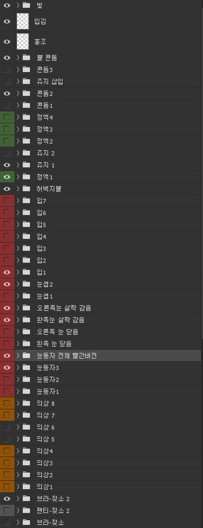
Task: Expand the 입3 group chevron
Action: [18, 249]
